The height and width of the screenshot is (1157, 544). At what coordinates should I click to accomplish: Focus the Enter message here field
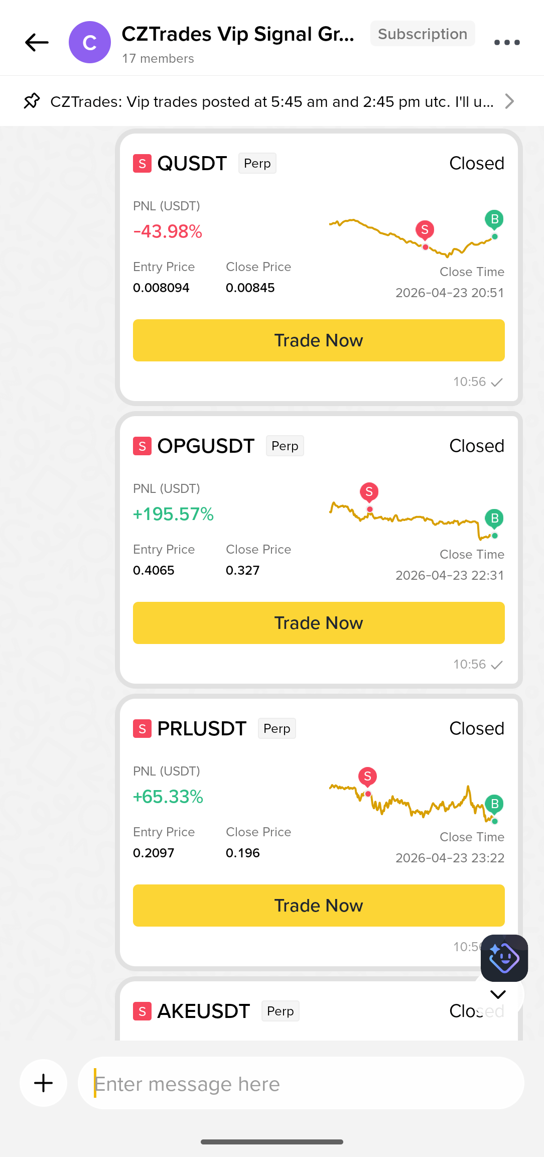coord(301,1083)
